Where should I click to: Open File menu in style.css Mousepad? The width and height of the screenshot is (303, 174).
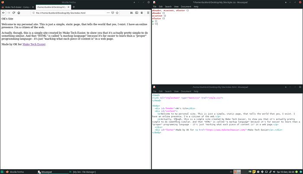(155, 6)
